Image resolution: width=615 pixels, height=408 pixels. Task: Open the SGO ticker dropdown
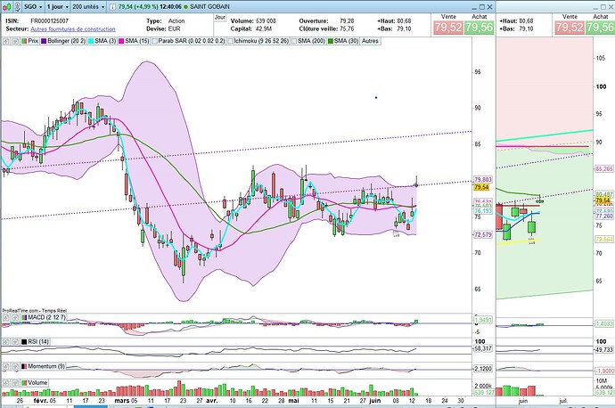coord(33,6)
